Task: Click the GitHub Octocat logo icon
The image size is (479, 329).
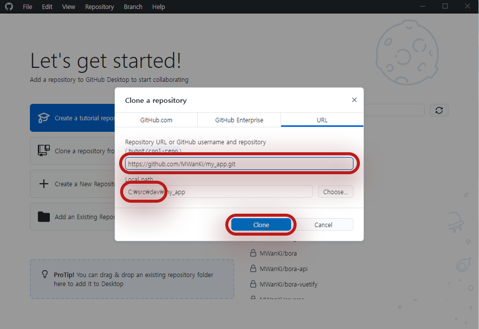Action: [x=9, y=6]
